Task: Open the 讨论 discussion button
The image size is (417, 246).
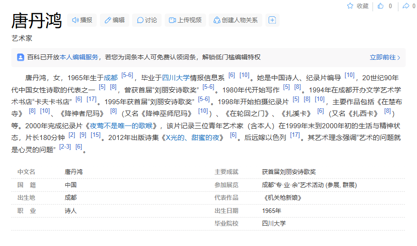Action: [x=147, y=20]
